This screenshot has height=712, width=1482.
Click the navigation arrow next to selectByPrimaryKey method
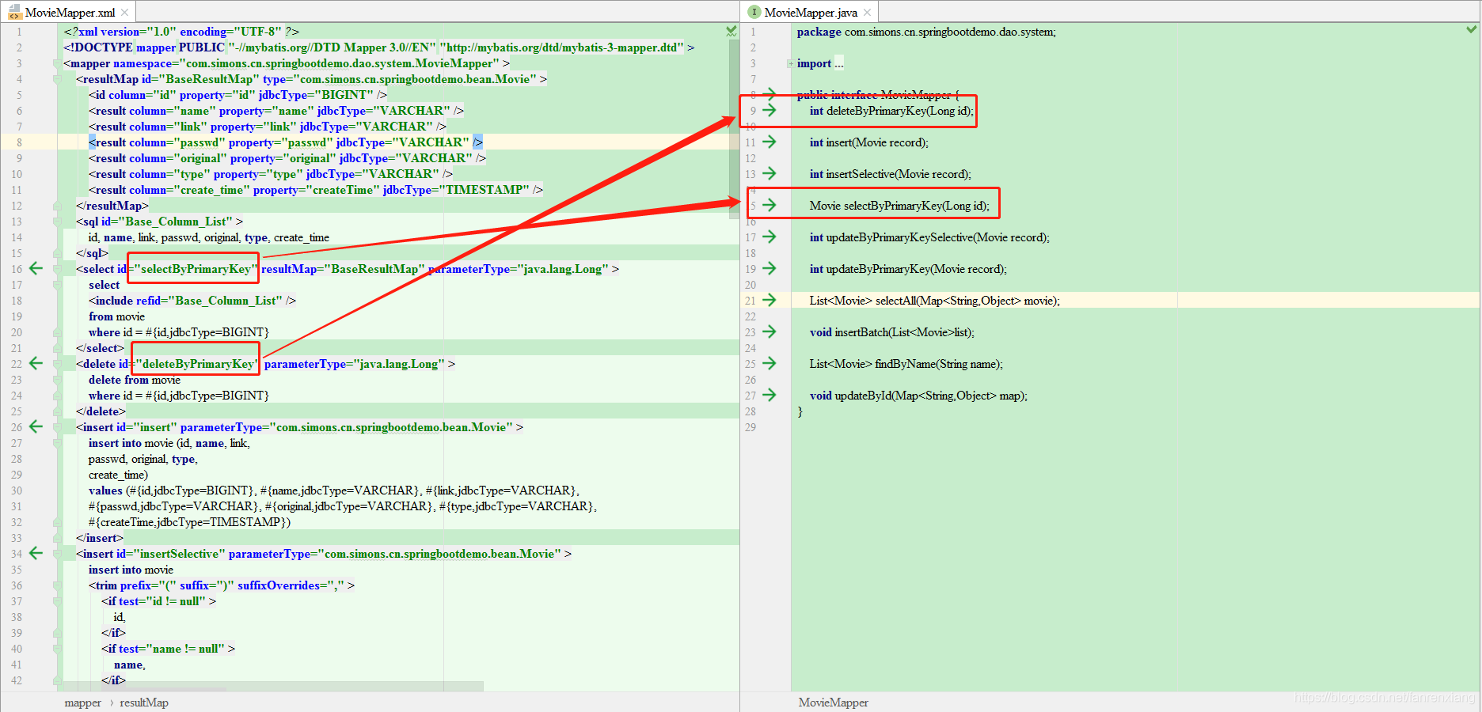click(768, 205)
